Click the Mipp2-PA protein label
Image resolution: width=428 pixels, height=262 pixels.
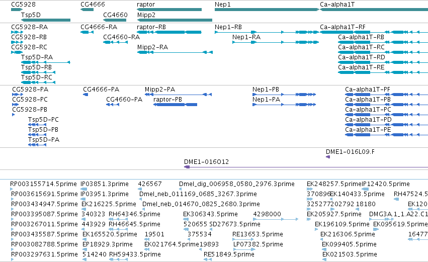point(160,89)
